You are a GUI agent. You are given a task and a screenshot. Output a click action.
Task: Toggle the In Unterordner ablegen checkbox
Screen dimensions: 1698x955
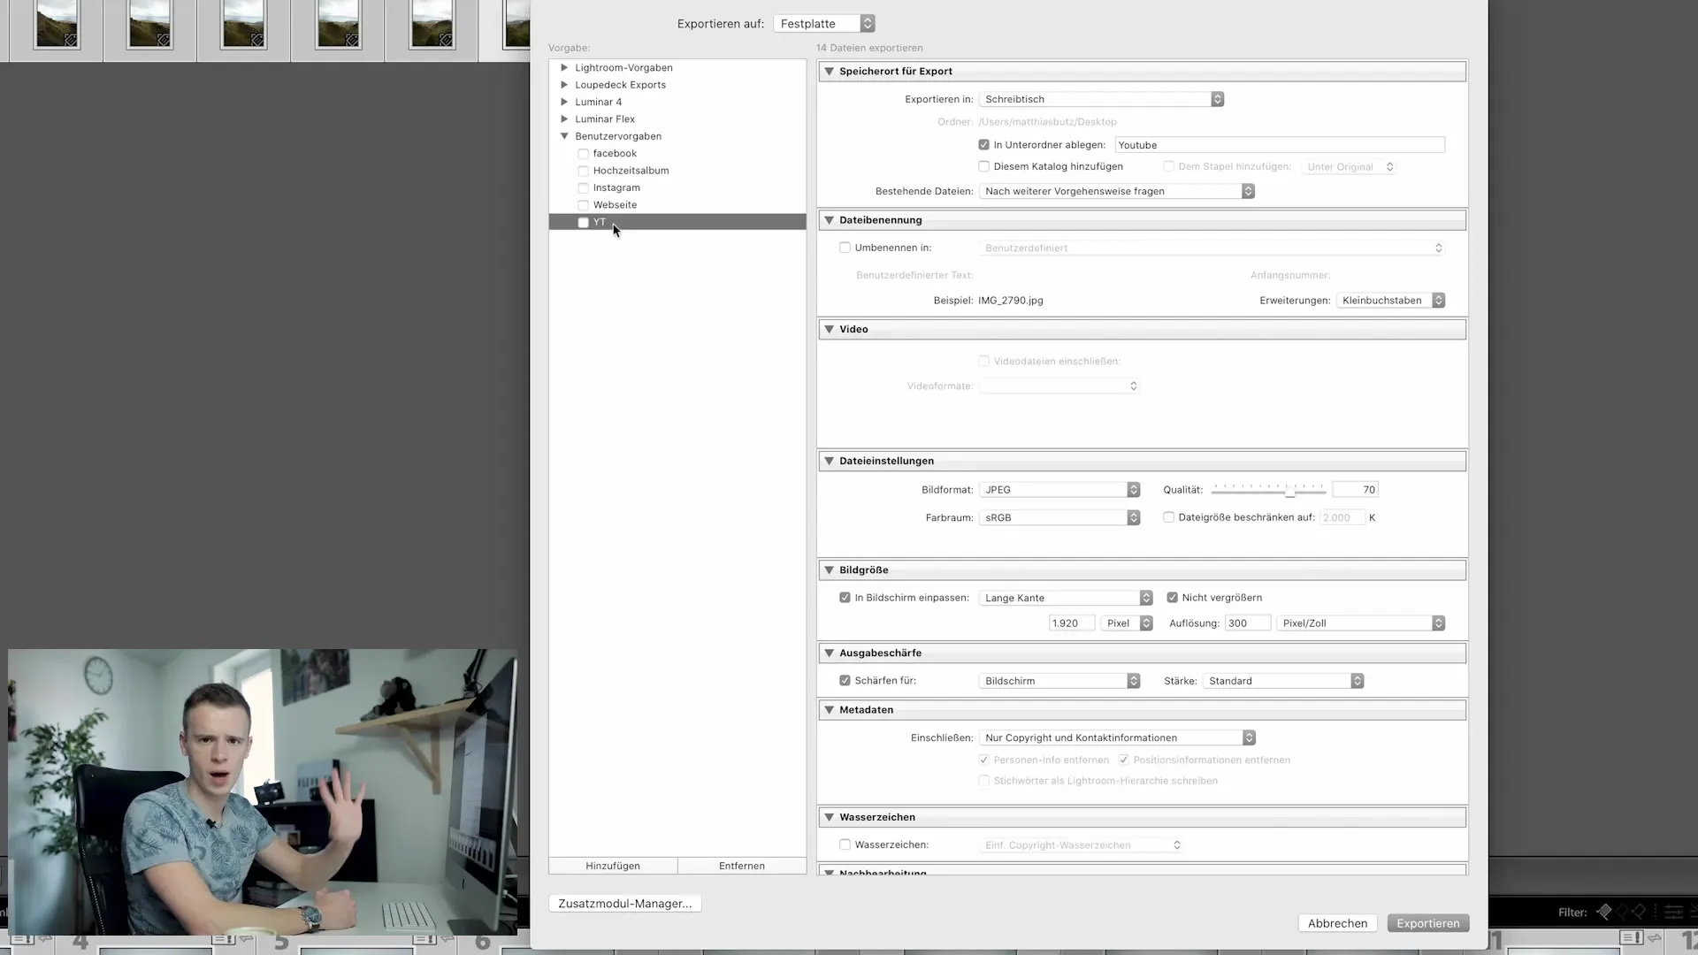coord(983,143)
